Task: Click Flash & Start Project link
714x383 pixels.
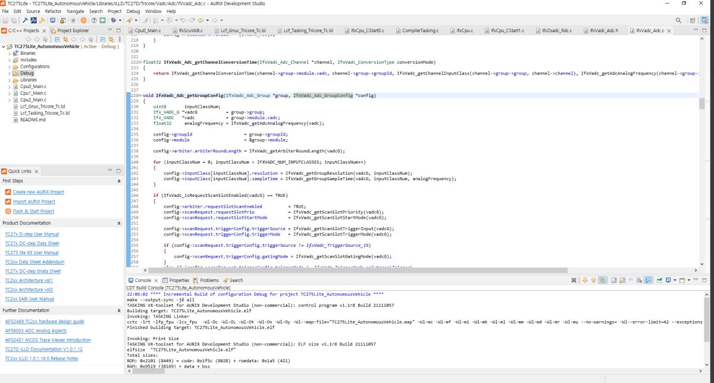Action: [x=33, y=211]
